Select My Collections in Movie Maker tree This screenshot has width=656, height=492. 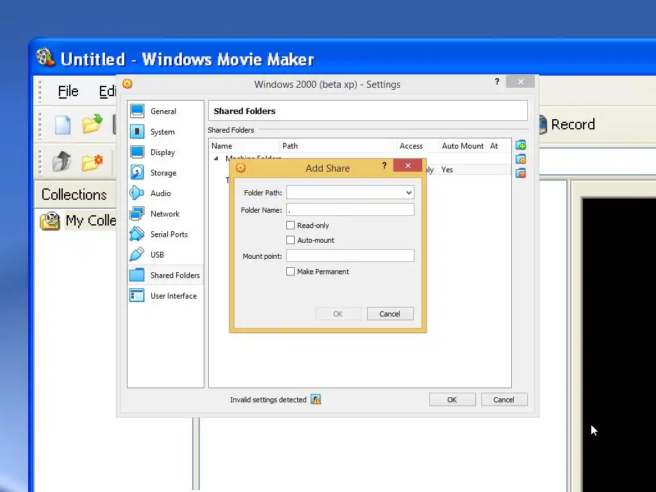79,220
